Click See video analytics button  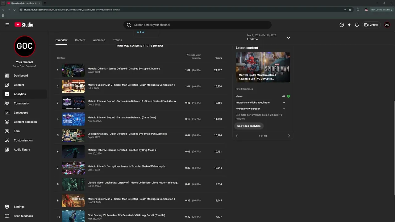(249, 126)
